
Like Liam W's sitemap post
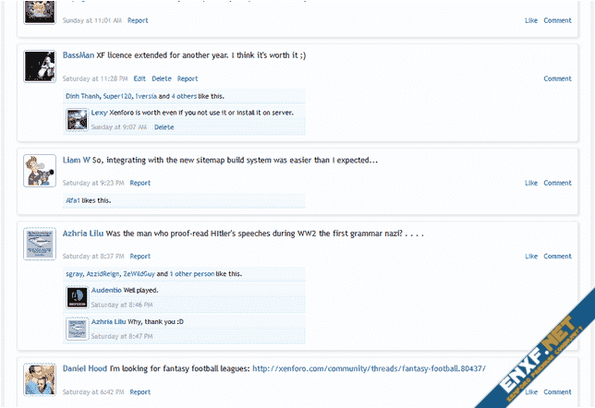pos(531,183)
